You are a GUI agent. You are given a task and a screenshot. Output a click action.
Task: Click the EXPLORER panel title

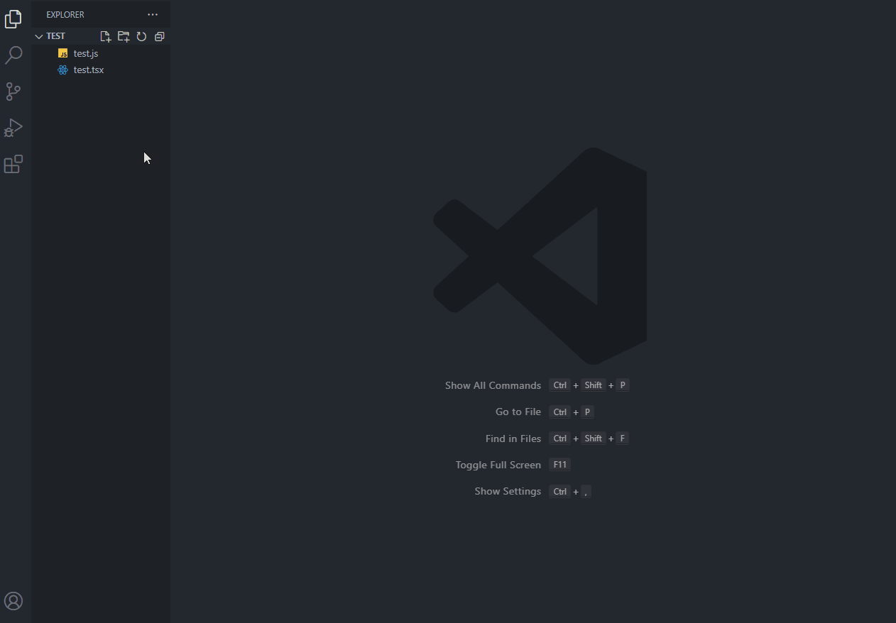point(65,15)
